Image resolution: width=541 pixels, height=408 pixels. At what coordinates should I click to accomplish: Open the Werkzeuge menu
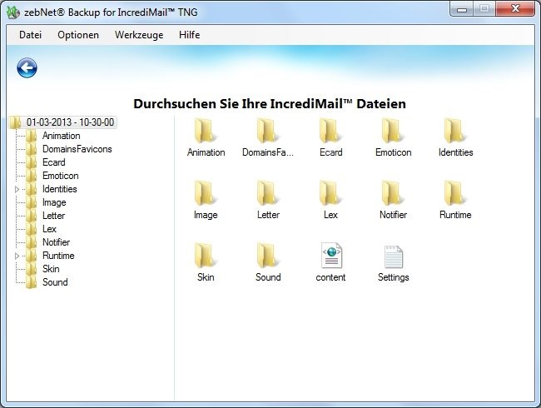tap(139, 35)
